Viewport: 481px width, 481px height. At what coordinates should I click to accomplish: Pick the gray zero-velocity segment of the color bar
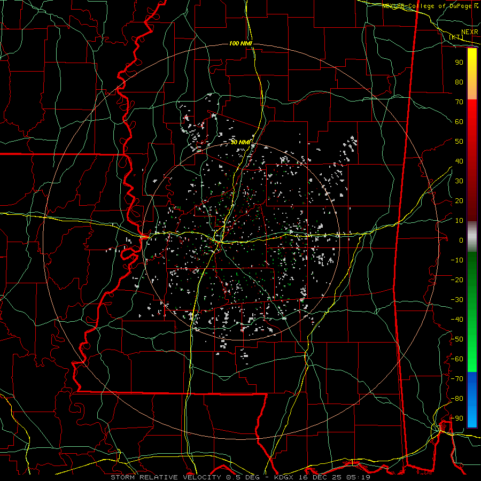[472, 237]
